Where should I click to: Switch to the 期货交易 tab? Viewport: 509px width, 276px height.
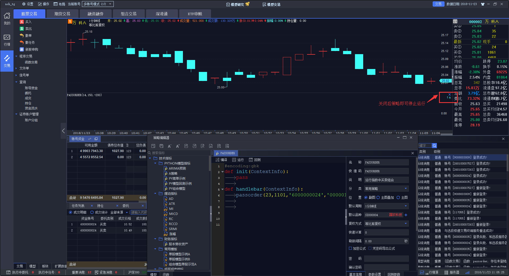click(x=62, y=14)
